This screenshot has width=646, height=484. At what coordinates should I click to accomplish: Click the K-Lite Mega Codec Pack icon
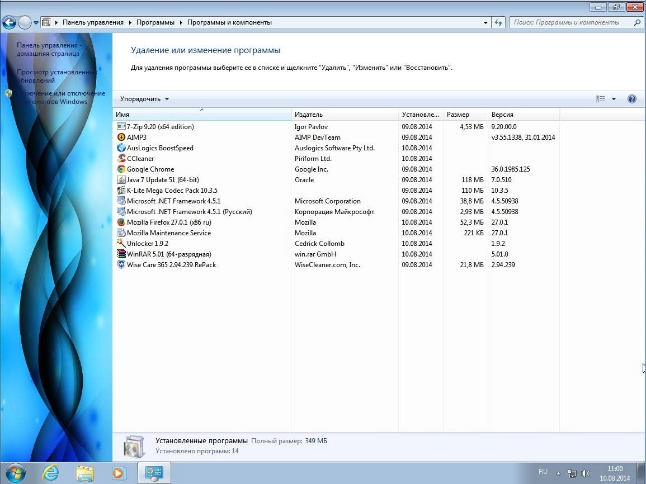coord(121,191)
